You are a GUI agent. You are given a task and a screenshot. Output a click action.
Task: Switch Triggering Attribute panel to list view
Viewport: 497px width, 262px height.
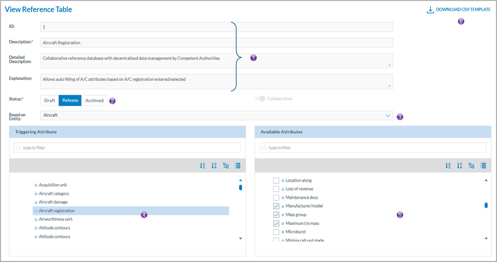pos(237,166)
